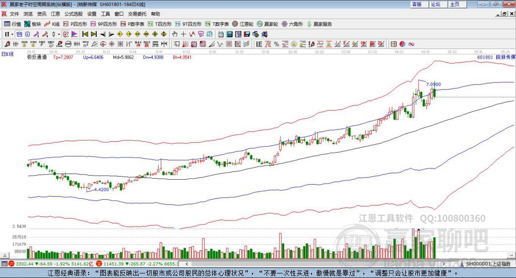
Task: Click the 601801 皖新传媒 stock label
Action: pyautogui.click(x=496, y=57)
